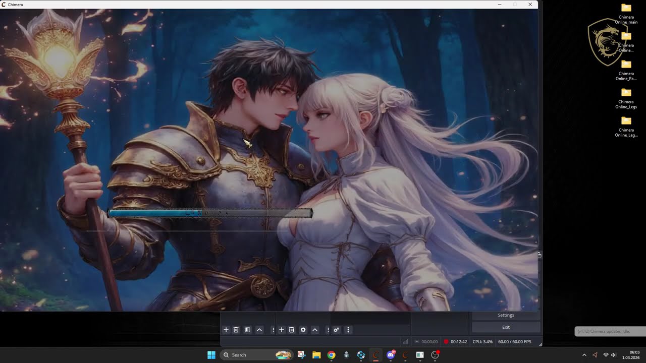Minimize the Chimera window
The image size is (646, 363).
pos(500,5)
